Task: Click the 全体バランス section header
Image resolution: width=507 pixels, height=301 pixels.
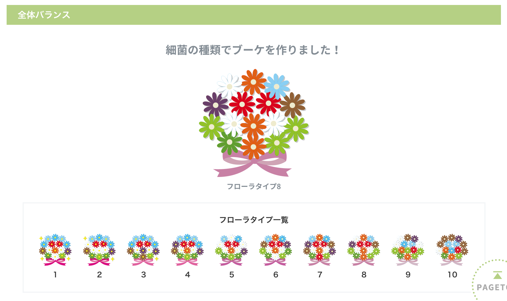Action: 44,15
